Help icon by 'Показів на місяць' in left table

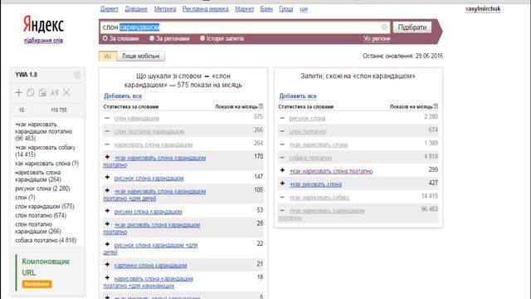coord(261,106)
